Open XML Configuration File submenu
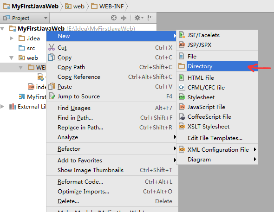This screenshot has height=212, width=274. 217,149
